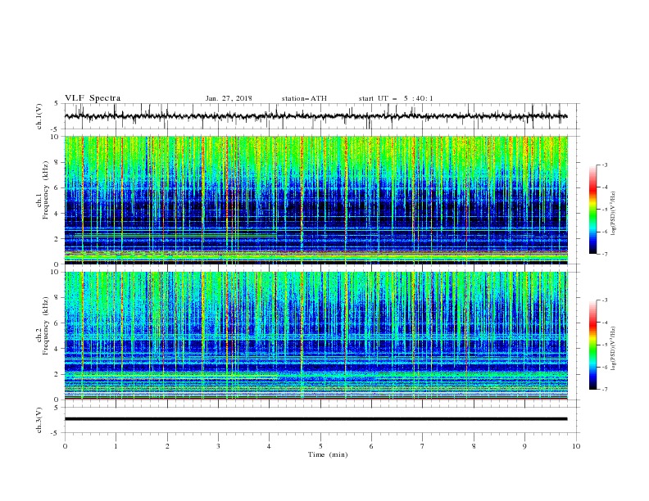Click the ch.1 spectrogram color bar
Image resolution: width=649 pixels, height=501 pixels.
pyautogui.click(x=592, y=209)
